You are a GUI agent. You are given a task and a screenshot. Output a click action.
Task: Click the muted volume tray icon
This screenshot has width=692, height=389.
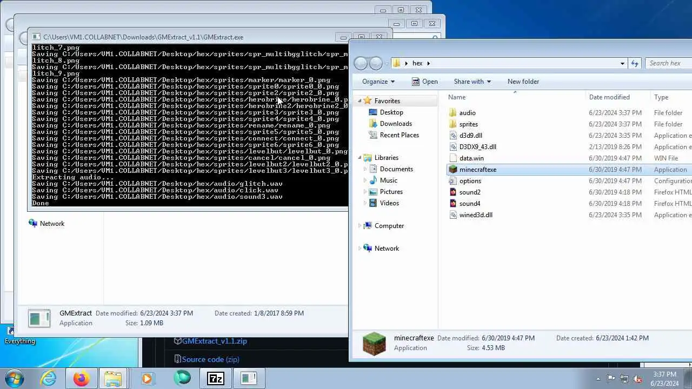[x=638, y=379]
